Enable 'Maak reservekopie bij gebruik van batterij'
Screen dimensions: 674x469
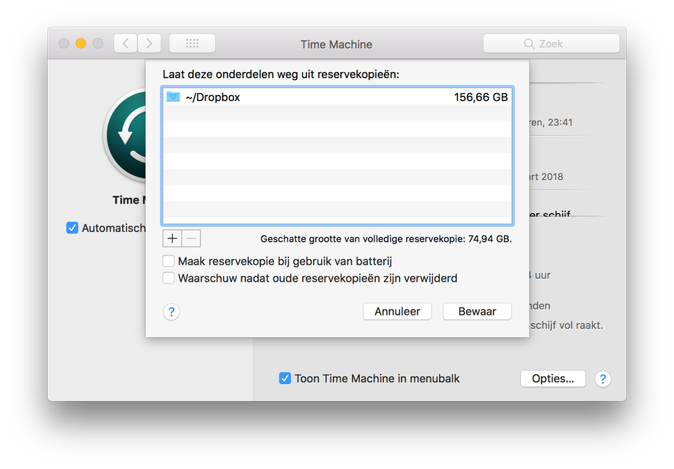coord(168,261)
